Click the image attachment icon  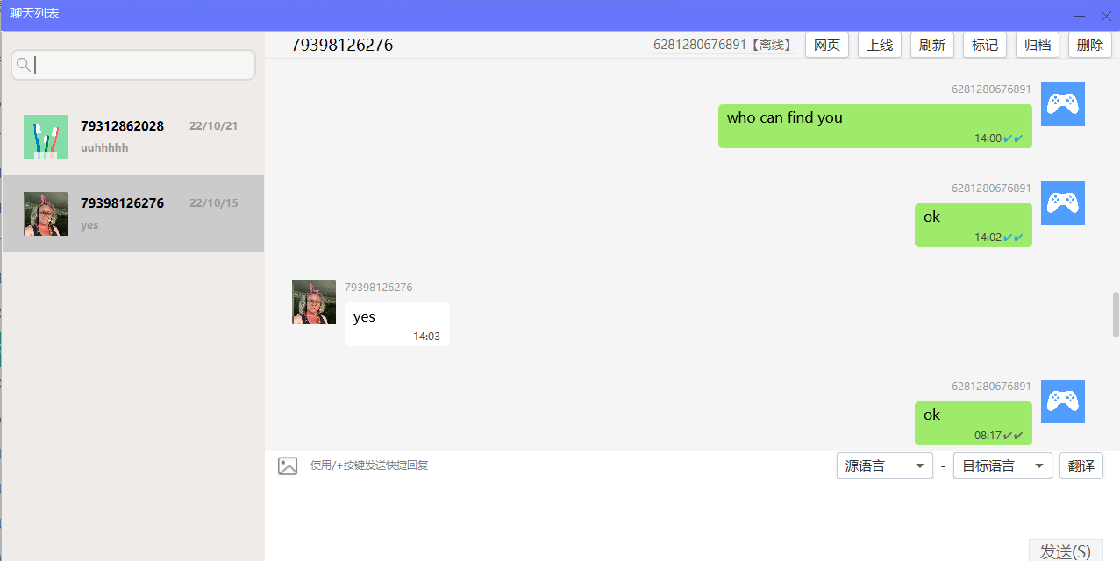(288, 466)
